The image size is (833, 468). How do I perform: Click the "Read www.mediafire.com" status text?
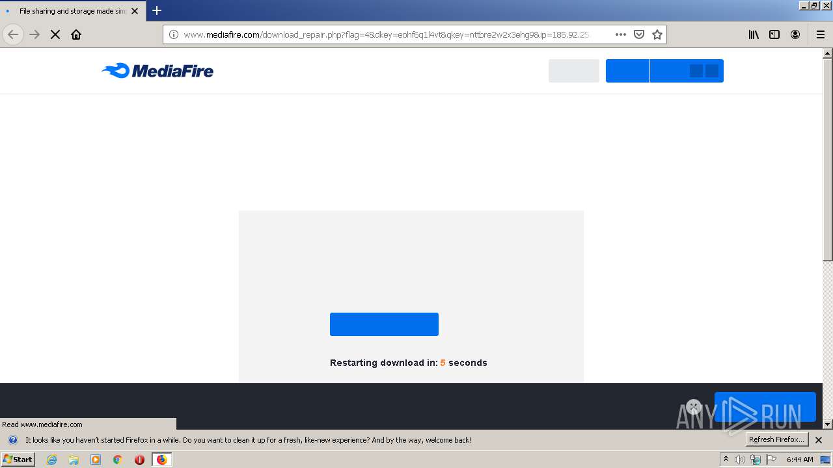[42, 424]
